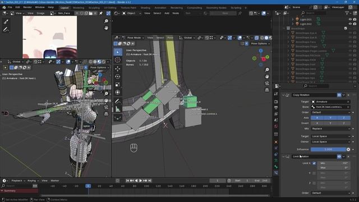Open the Bone Constraints properties tab

tap(276, 173)
